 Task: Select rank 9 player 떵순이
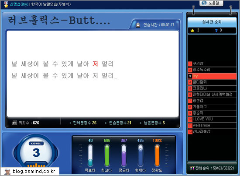pyautogui.click(x=212, y=113)
